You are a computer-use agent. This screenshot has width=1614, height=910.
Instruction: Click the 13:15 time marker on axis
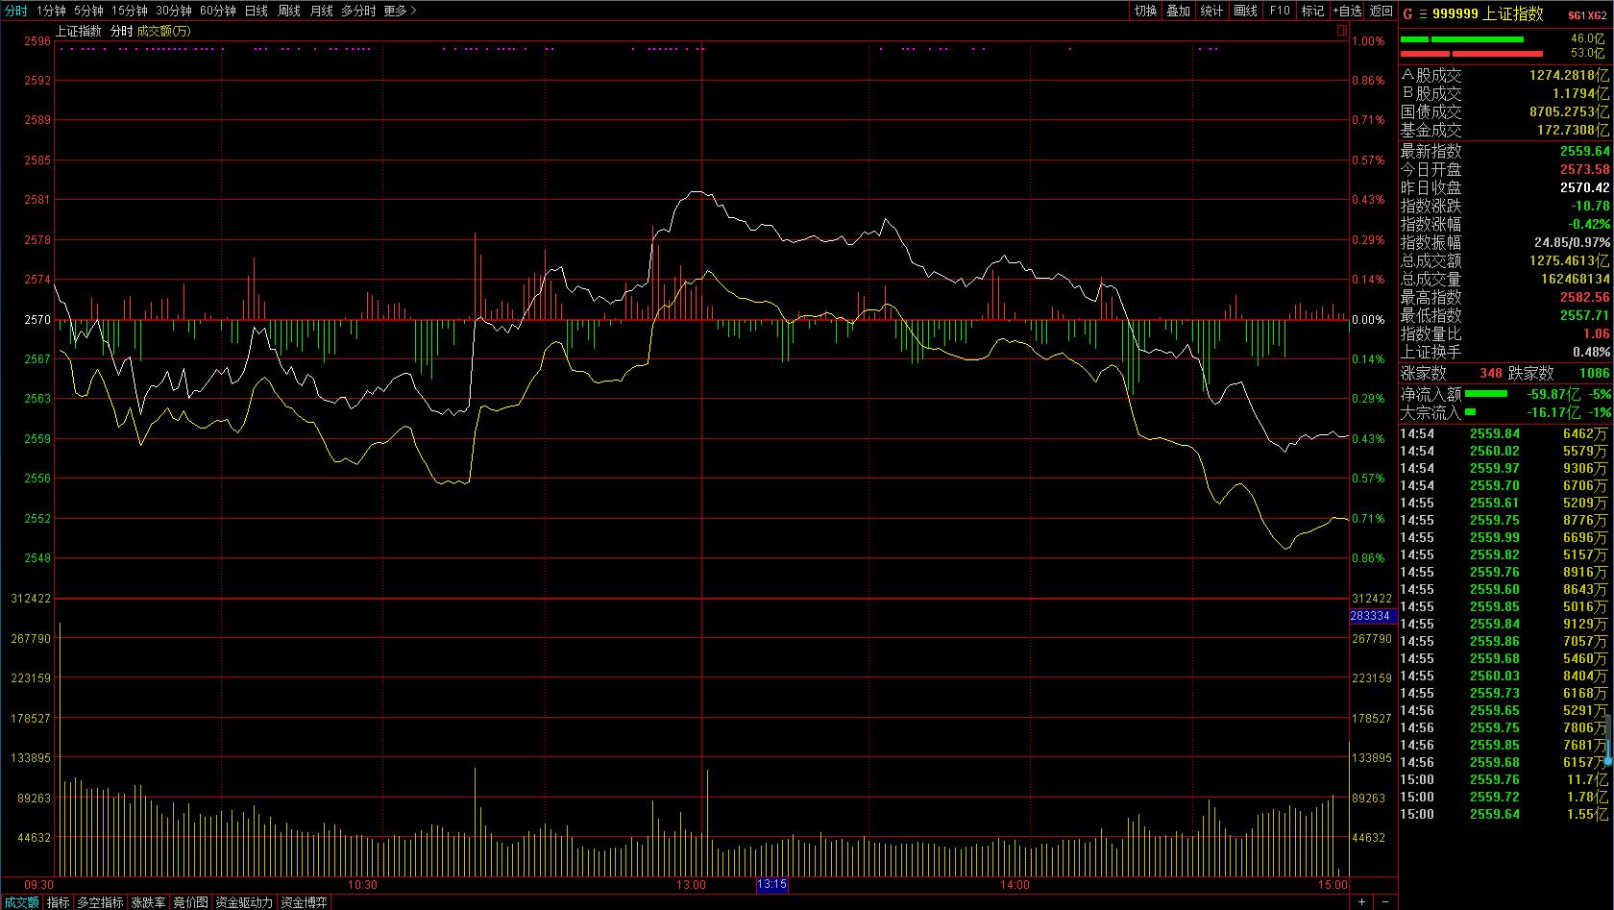point(772,885)
